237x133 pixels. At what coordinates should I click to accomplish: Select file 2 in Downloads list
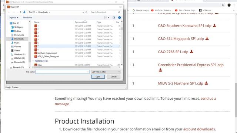pos(38,29)
